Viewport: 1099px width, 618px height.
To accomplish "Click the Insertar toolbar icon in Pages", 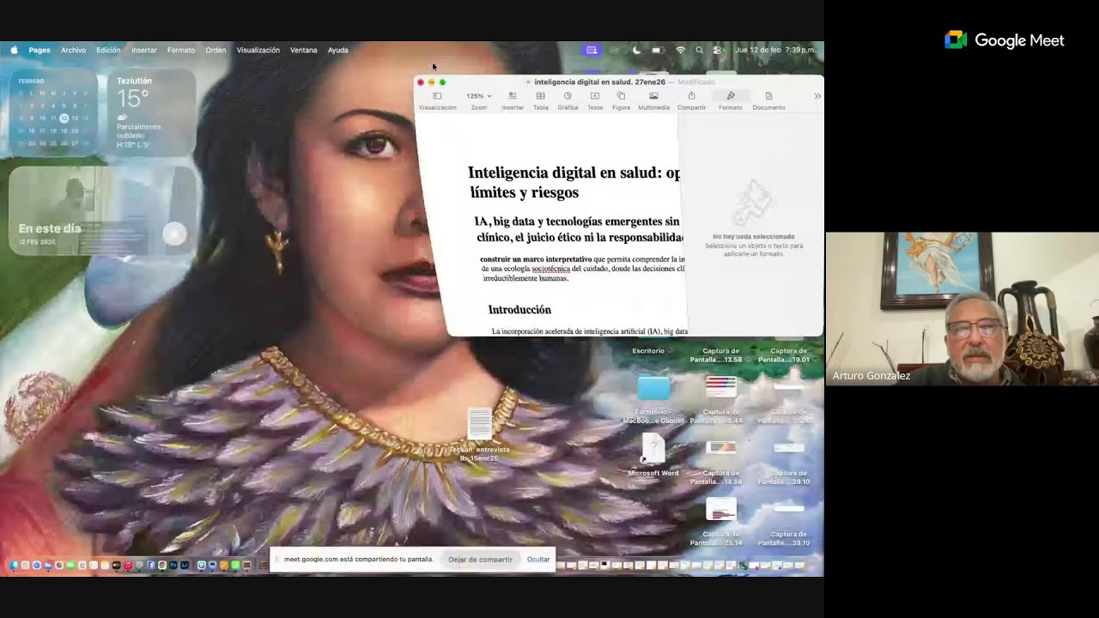I will (x=513, y=96).
